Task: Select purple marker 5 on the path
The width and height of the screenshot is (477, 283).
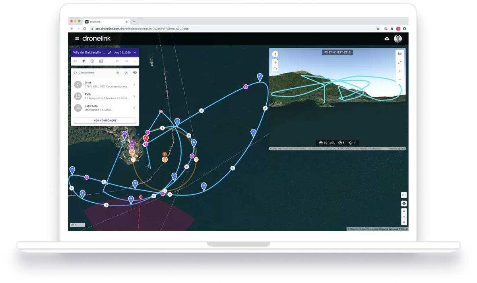Action: pos(246,87)
